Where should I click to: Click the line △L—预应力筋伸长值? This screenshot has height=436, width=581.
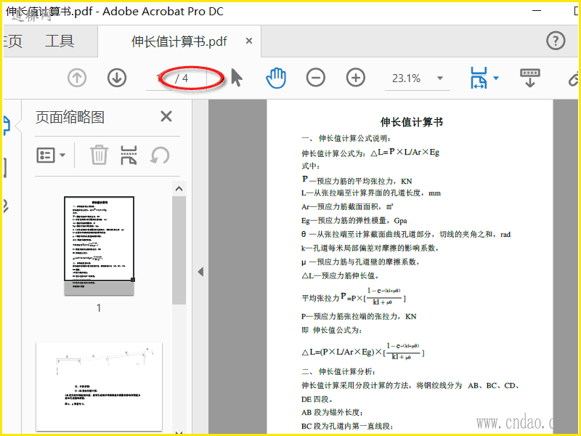pyautogui.click(x=340, y=275)
